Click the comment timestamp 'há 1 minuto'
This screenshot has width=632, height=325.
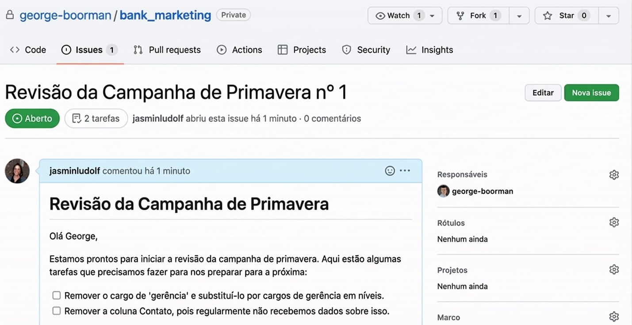click(x=167, y=171)
